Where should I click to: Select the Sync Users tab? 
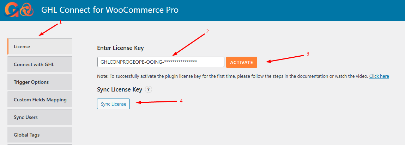[x=40, y=117]
